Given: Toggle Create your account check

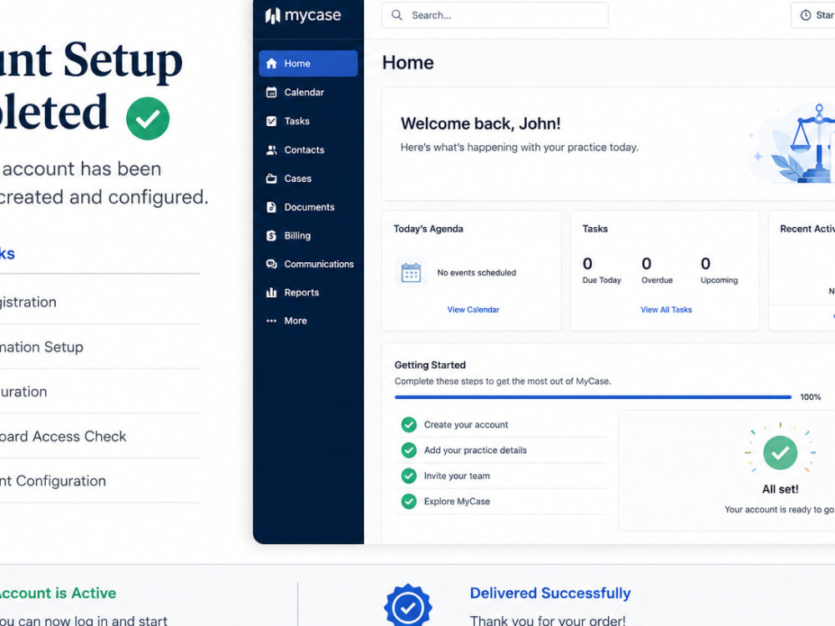Looking at the screenshot, I should coord(408,425).
